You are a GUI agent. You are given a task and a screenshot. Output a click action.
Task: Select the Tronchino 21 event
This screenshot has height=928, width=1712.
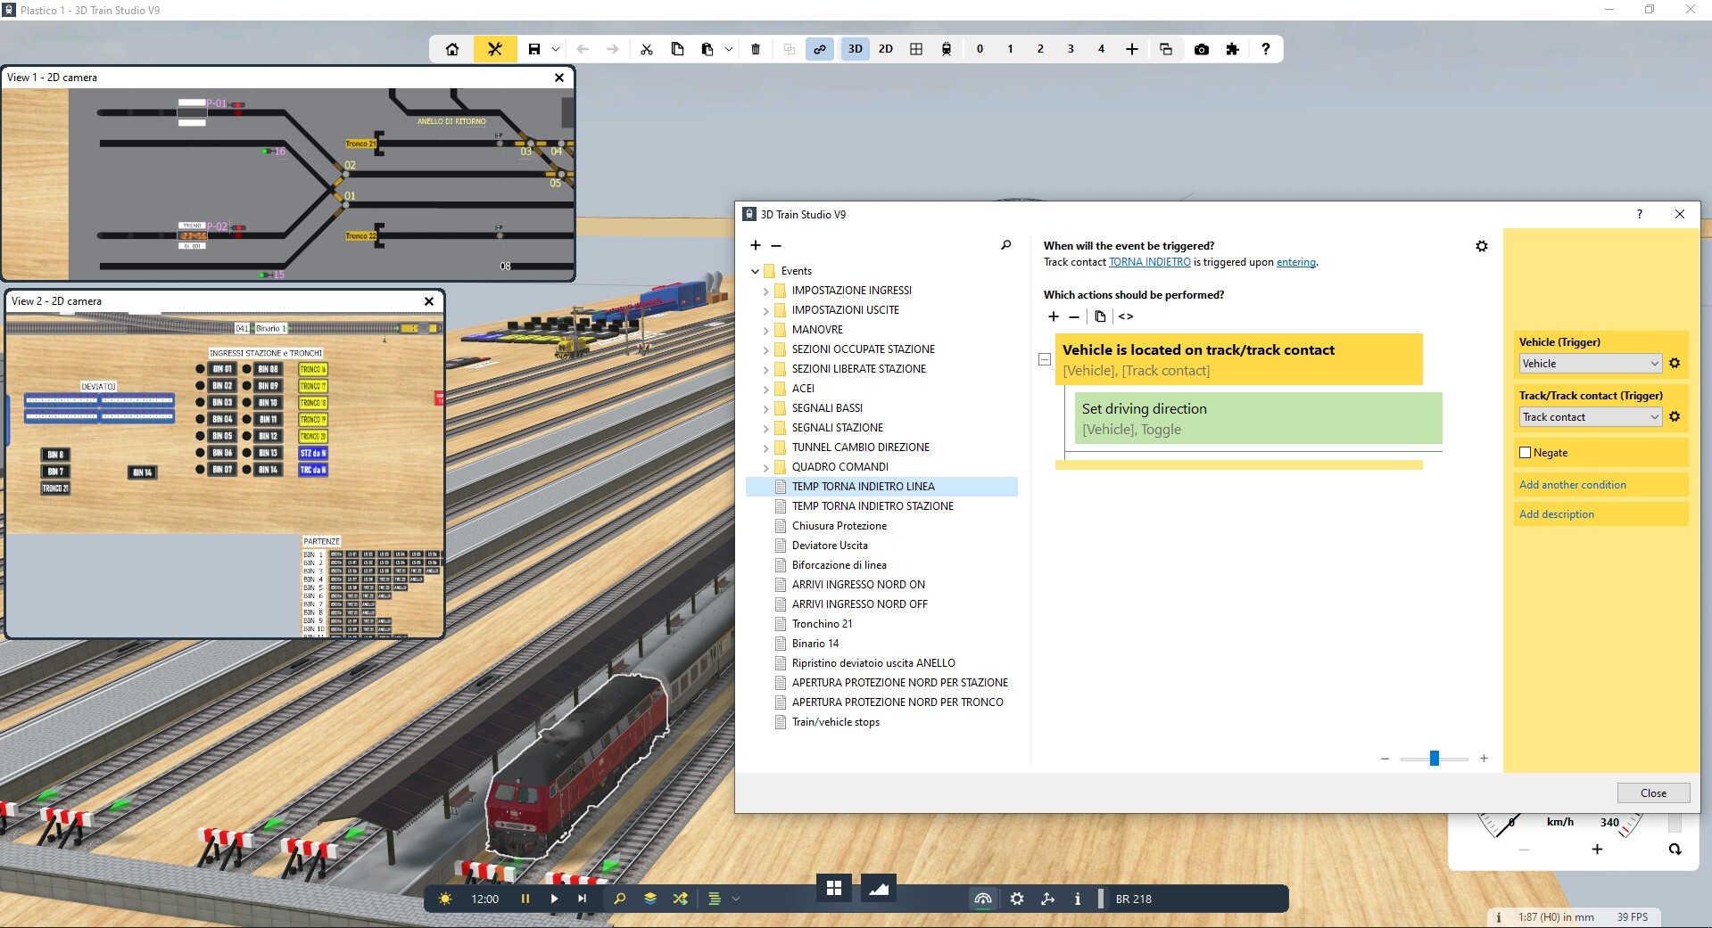822,624
